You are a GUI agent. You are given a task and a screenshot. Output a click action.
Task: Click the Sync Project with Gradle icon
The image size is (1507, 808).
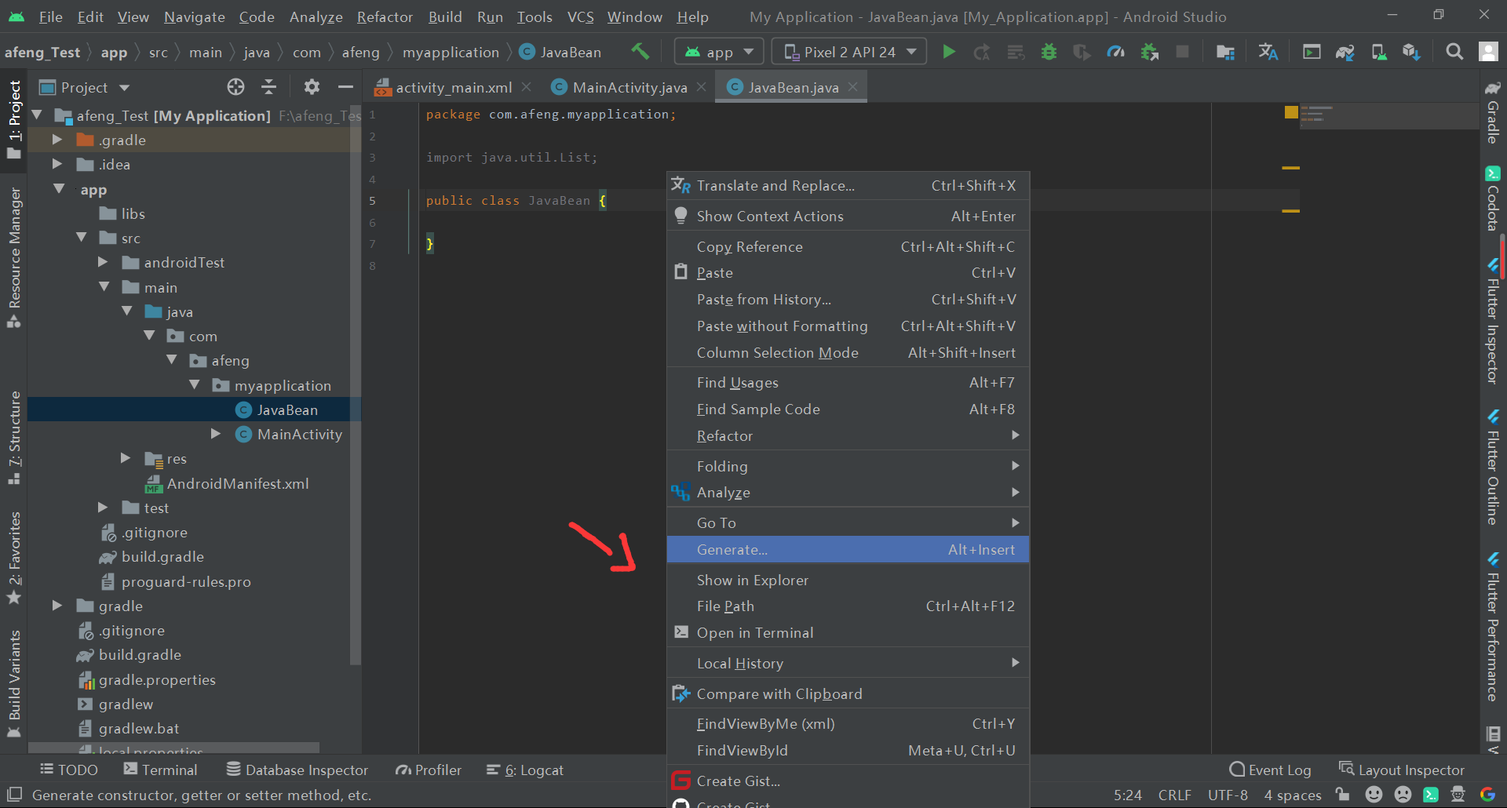1345,52
